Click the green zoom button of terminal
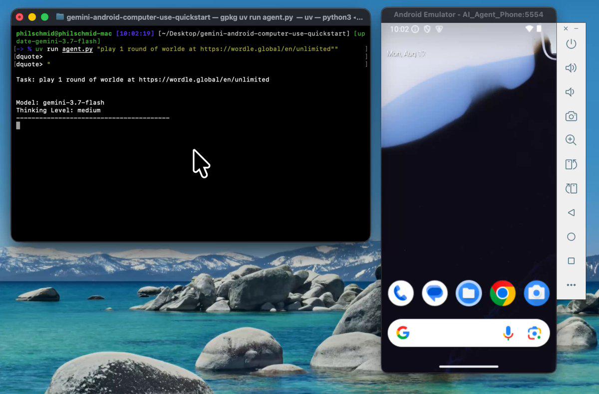This screenshot has width=599, height=394. pos(44,17)
